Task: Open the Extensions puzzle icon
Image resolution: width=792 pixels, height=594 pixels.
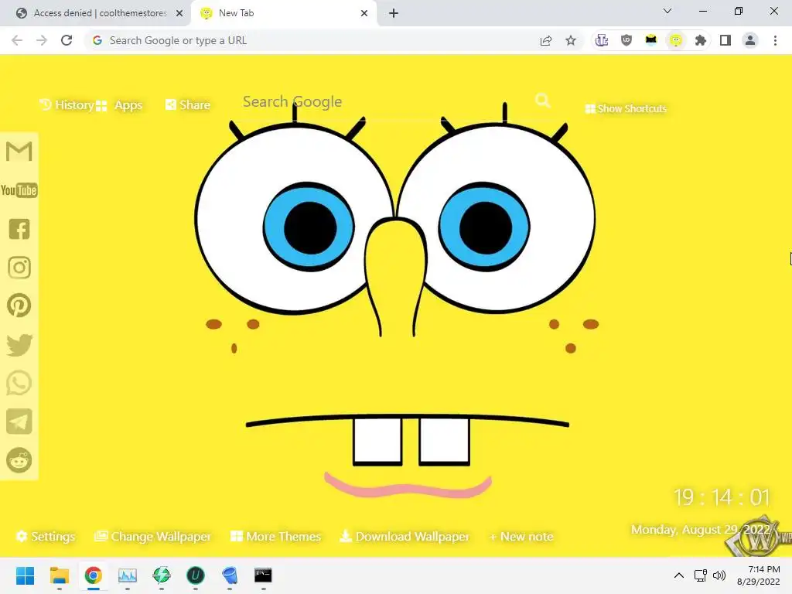Action: (701, 40)
